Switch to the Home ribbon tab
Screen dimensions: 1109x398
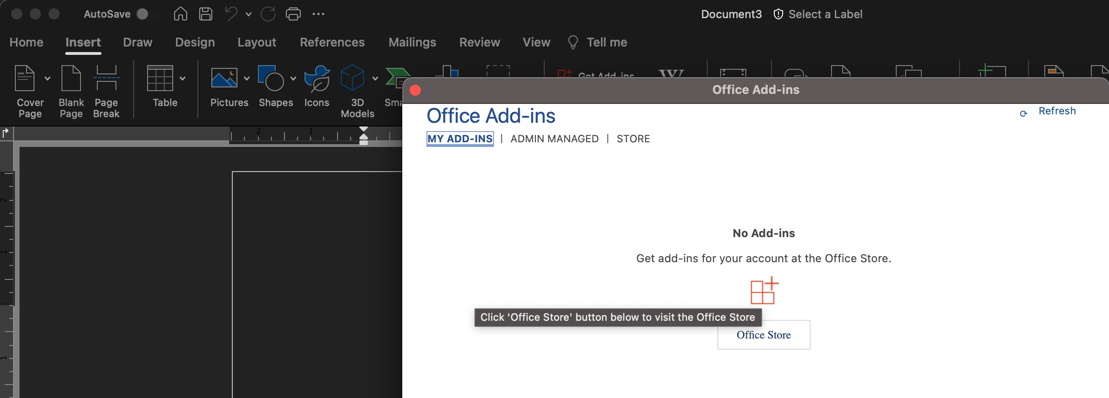click(x=27, y=42)
